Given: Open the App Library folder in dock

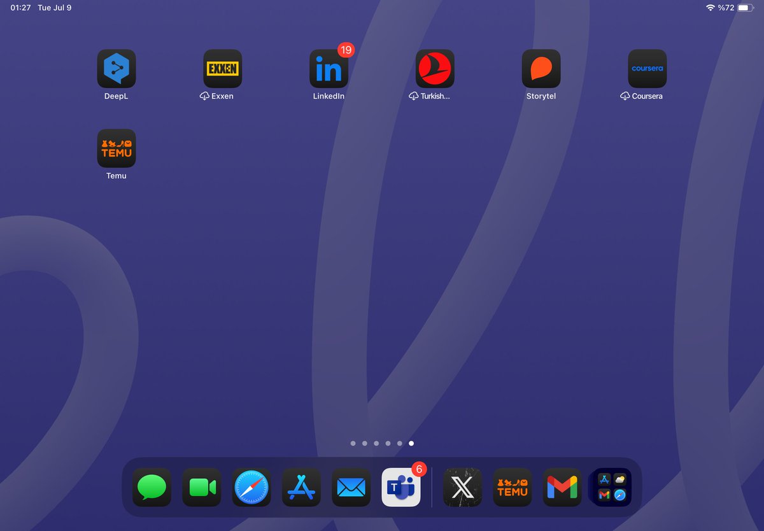Looking at the screenshot, I should click(x=612, y=488).
